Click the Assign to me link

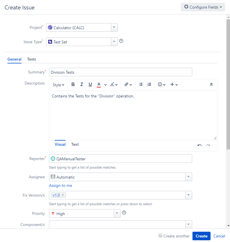(x=60, y=185)
